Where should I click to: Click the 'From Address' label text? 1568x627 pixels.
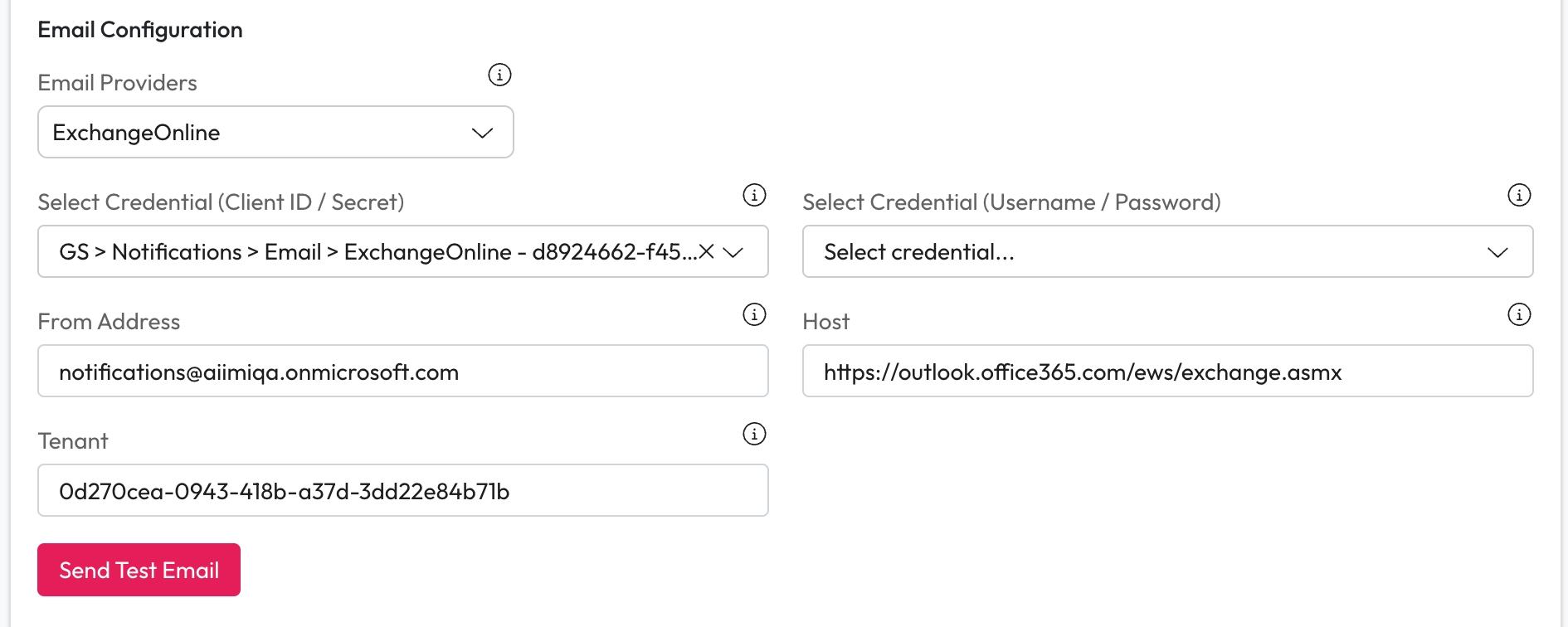pos(109,322)
